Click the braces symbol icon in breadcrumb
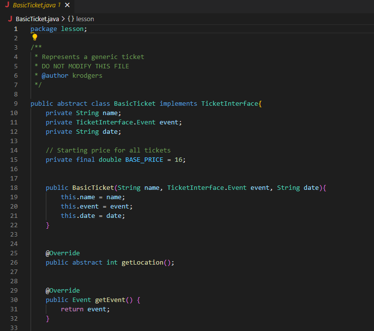Viewport: 374px width, 331px height. 71,19
